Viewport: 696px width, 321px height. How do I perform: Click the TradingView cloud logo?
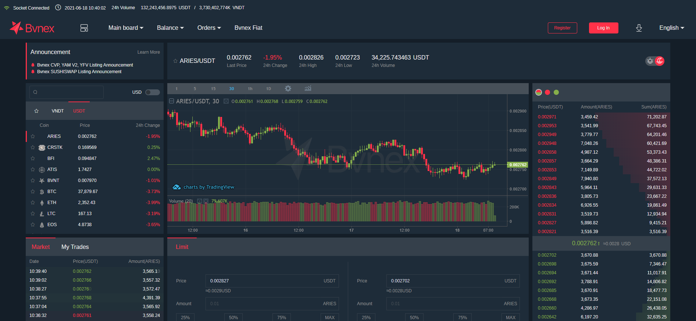click(177, 187)
